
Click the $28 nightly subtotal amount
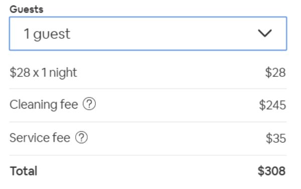click(x=275, y=73)
